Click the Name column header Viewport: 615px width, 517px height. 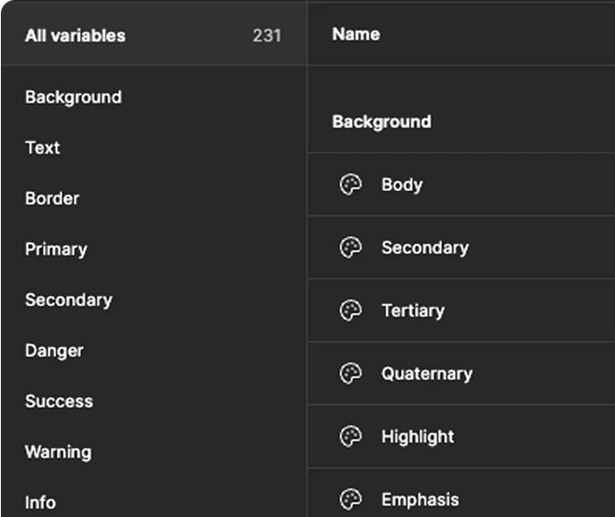pos(356,34)
